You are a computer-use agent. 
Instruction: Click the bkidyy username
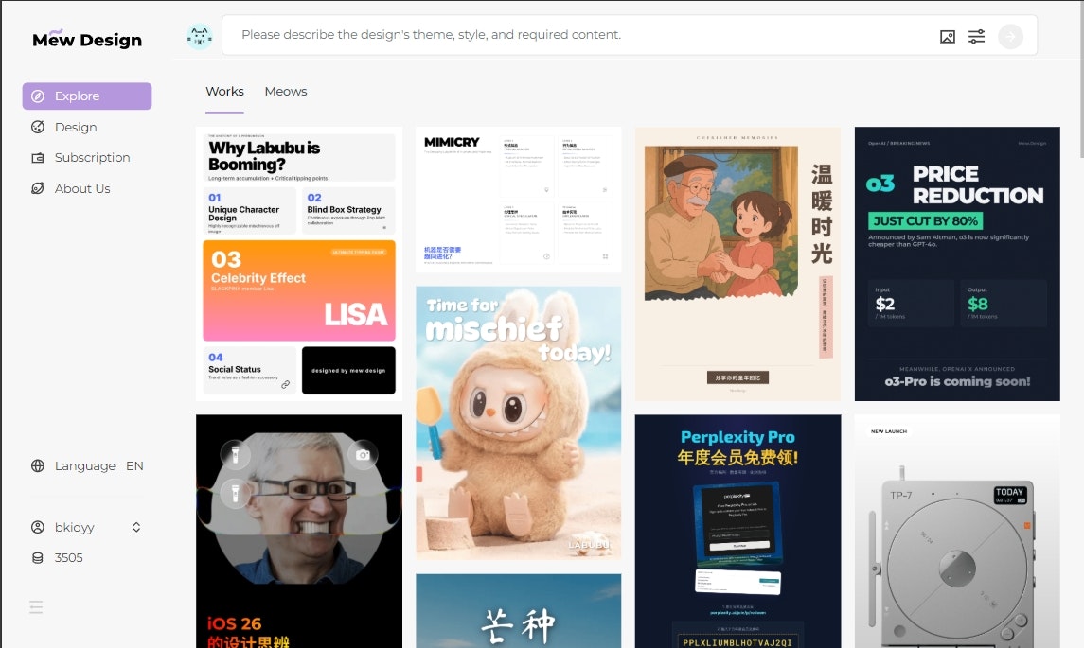[75, 527]
